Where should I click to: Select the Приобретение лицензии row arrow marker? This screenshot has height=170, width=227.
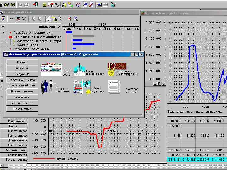pyautogui.click(x=3, y=33)
